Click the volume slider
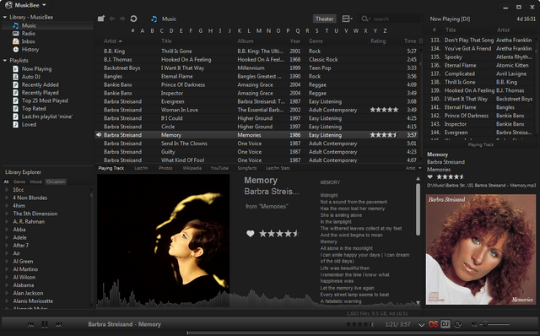Viewport: 540px width, 336px height. 495,324
